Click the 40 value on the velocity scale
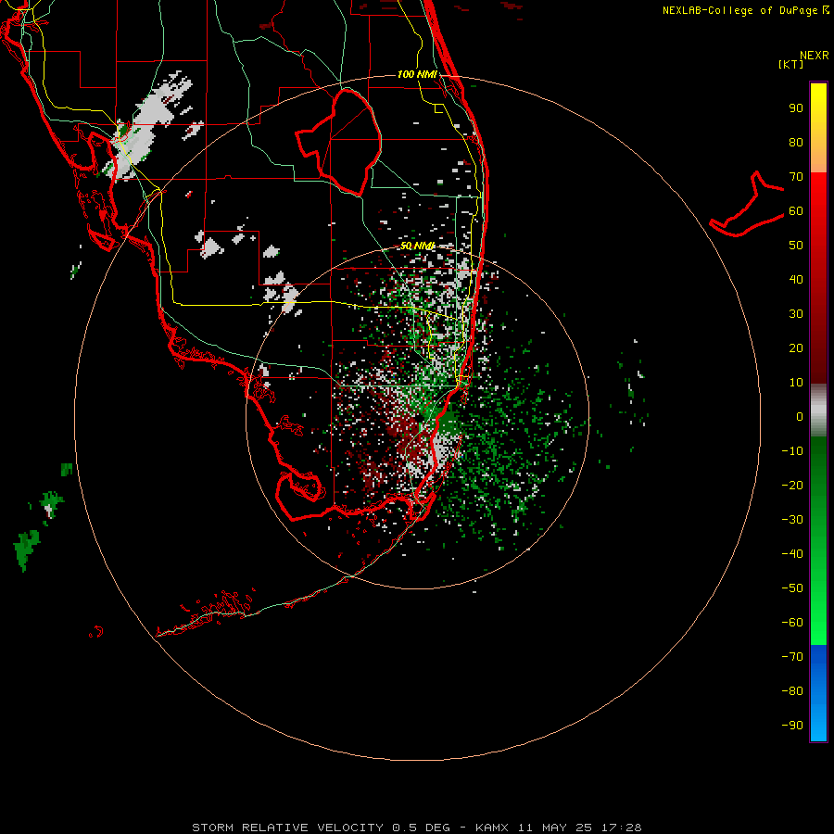Image resolution: width=834 pixels, height=834 pixels. [796, 280]
